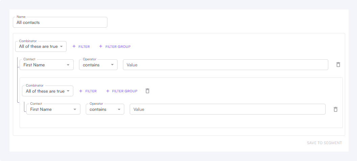The image size is (357, 161).
Task: Click the nested FILTER GROUP button label
Action: click(x=125, y=91)
